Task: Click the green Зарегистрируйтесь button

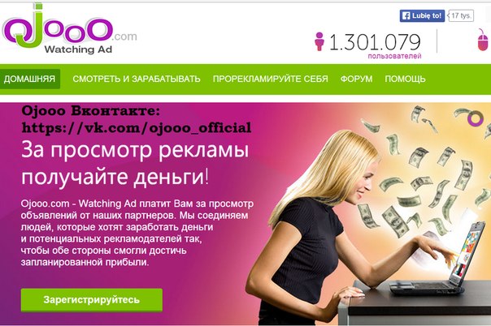Action: (x=92, y=300)
